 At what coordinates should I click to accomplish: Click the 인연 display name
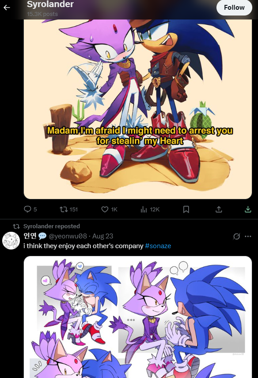point(30,236)
